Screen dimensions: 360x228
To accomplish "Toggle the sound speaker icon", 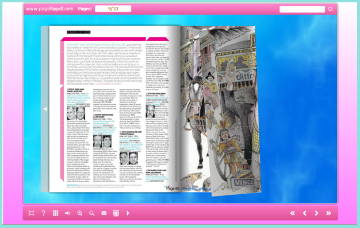I will [67, 213].
